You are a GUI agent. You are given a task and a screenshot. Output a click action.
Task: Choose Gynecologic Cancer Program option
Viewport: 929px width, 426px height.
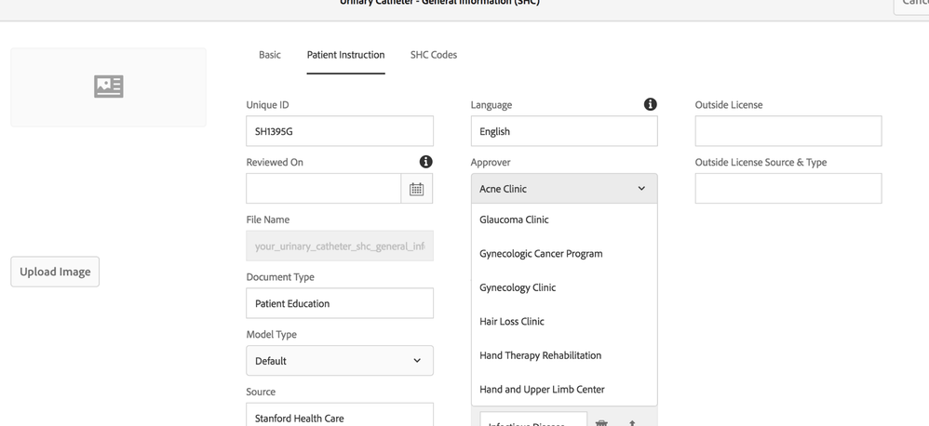[x=541, y=254]
